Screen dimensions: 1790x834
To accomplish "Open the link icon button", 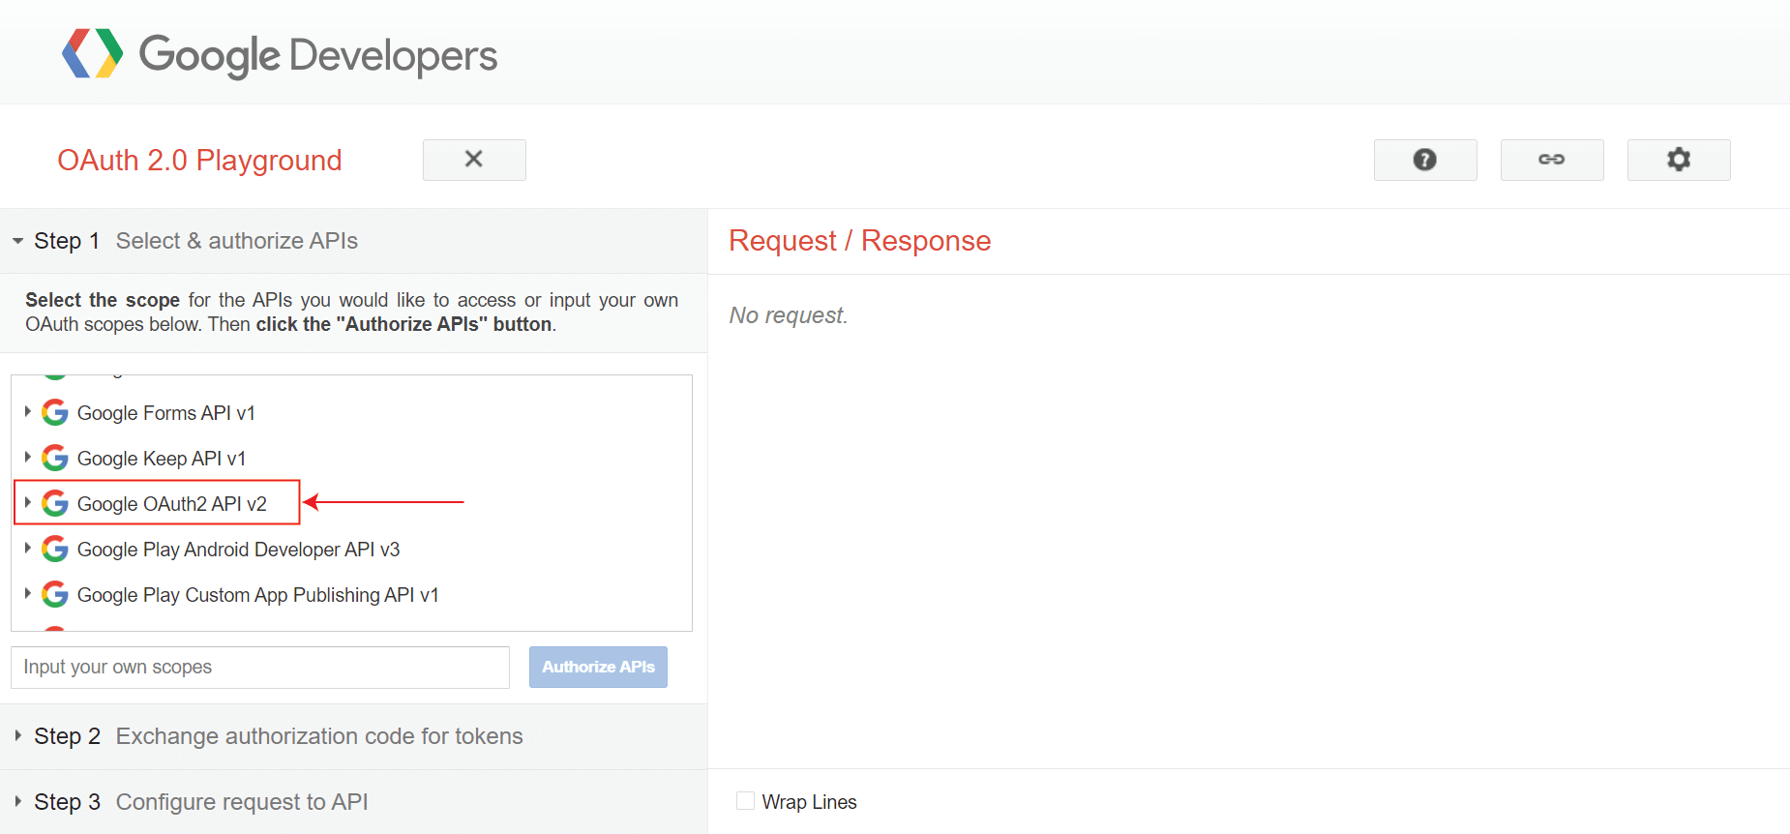I will 1552,160.
